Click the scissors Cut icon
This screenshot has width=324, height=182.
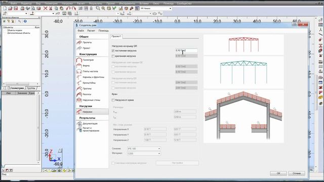(x=51, y=9)
